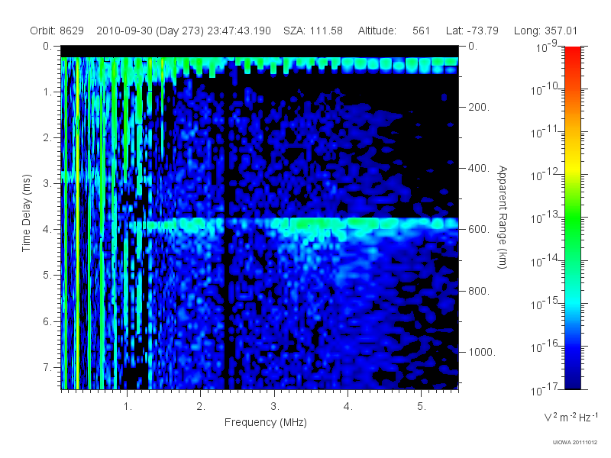611x458 pixels.
Task: Click the apparent range label '1000.'
Action: coord(482,352)
